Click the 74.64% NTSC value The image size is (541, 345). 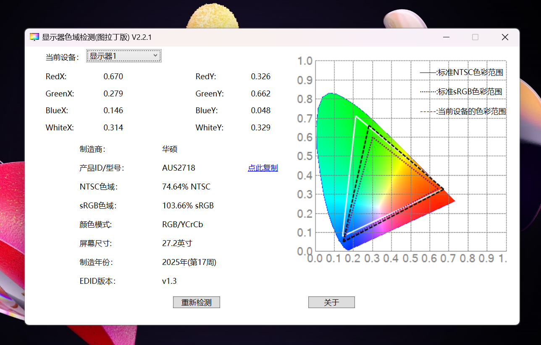[186, 187]
